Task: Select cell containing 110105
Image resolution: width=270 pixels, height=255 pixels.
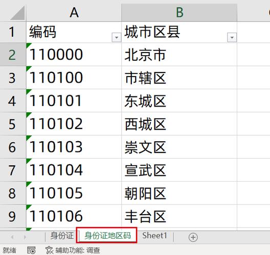Action: [x=74, y=193]
